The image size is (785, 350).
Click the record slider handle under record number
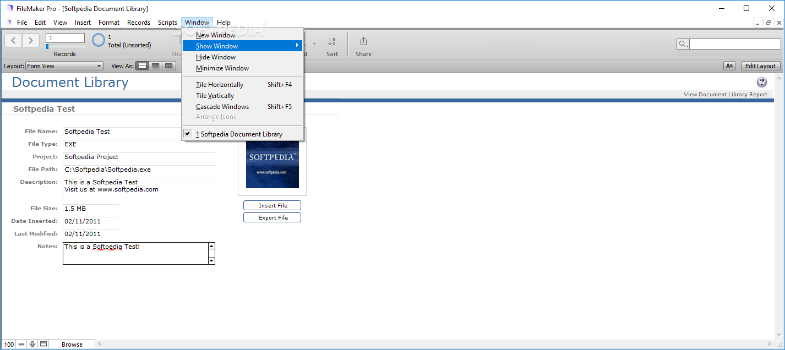click(x=47, y=47)
